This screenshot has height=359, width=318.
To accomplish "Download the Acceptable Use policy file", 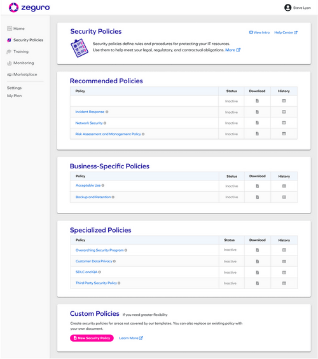I will [x=258, y=186].
